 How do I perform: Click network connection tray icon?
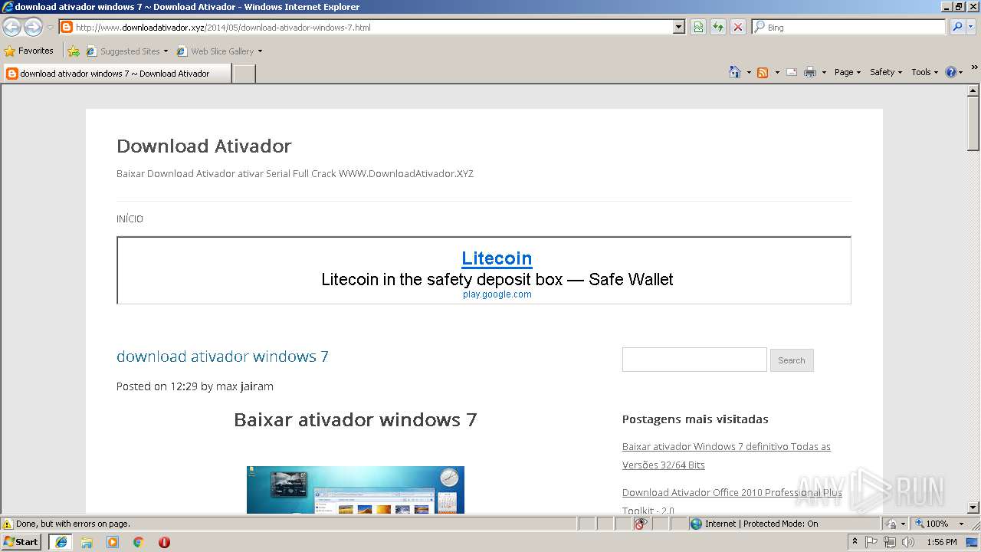click(x=889, y=542)
